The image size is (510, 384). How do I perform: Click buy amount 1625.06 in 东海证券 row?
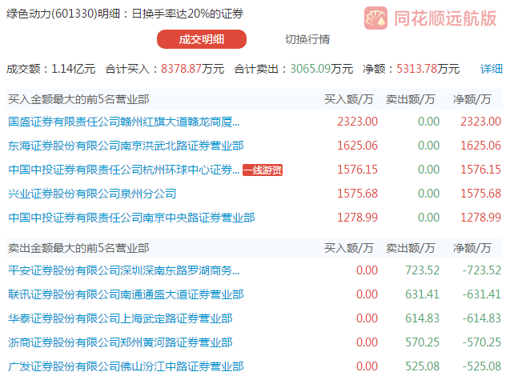(357, 146)
